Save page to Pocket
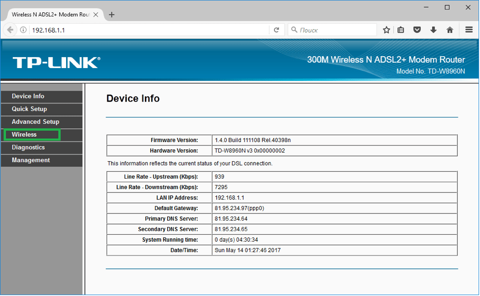 tap(417, 30)
